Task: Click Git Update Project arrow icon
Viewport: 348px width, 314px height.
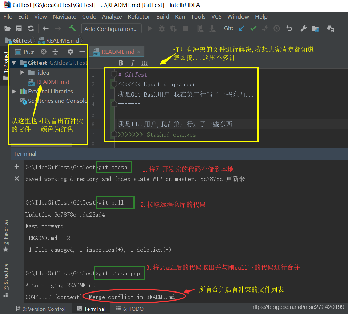Action: point(241,28)
